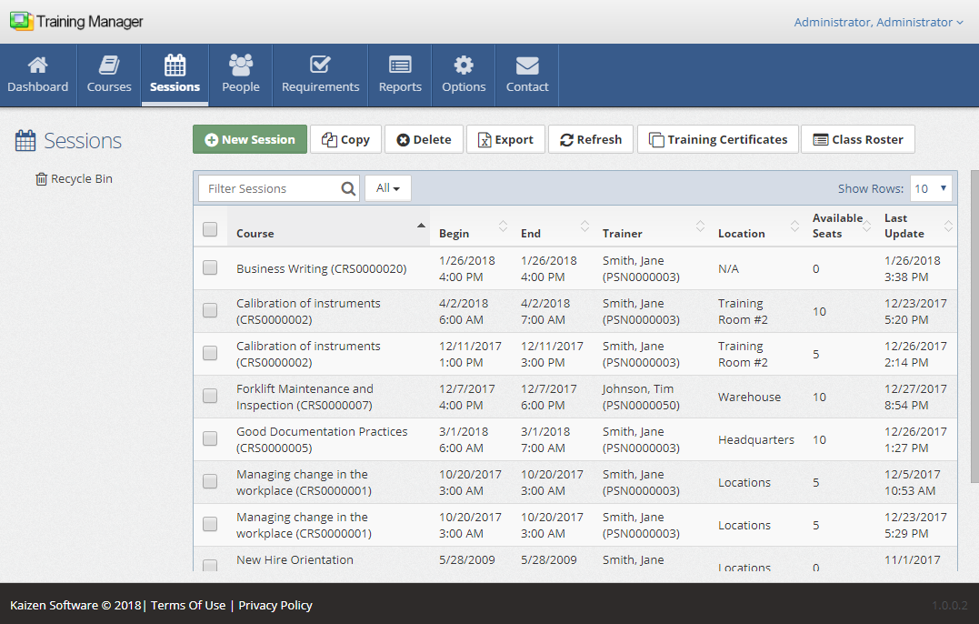Check Managing change row updated 12/5/2017
Image resolution: width=979 pixels, height=624 pixels.
[x=210, y=481]
